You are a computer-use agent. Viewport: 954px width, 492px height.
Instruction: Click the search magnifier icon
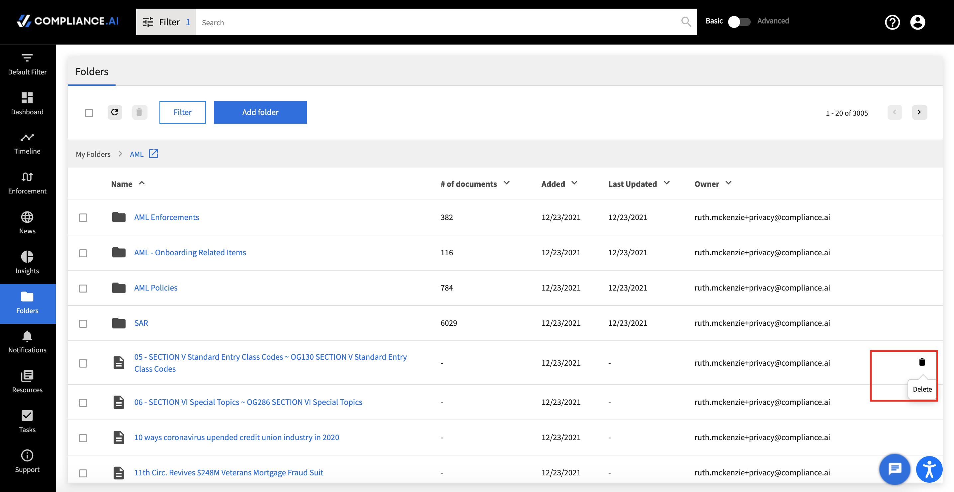click(686, 22)
